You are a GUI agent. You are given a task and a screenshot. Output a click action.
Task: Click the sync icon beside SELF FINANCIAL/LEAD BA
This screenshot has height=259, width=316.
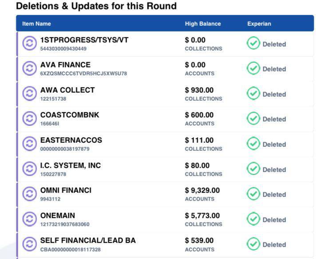29,244
